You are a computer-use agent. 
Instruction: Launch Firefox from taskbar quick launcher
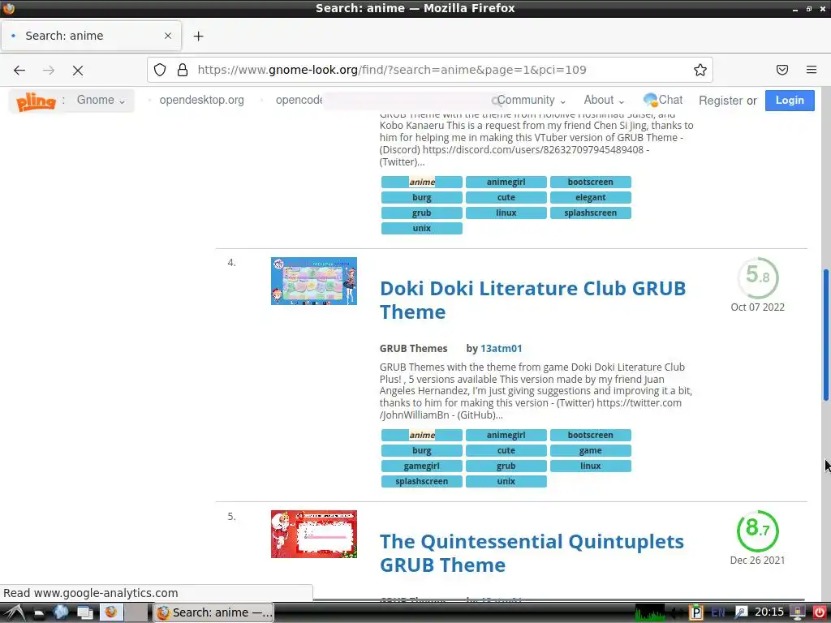tap(110, 612)
